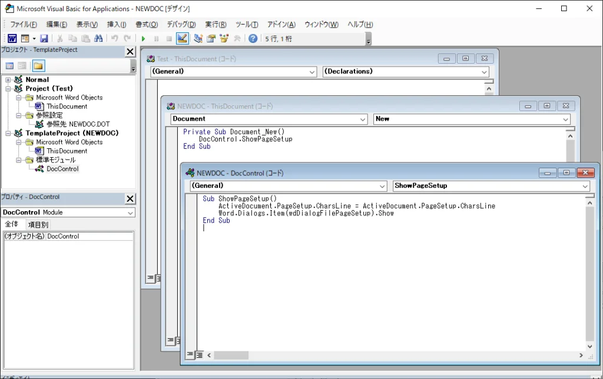Click the Paste clipboard icon
The height and width of the screenshot is (379, 603).
(x=86, y=38)
